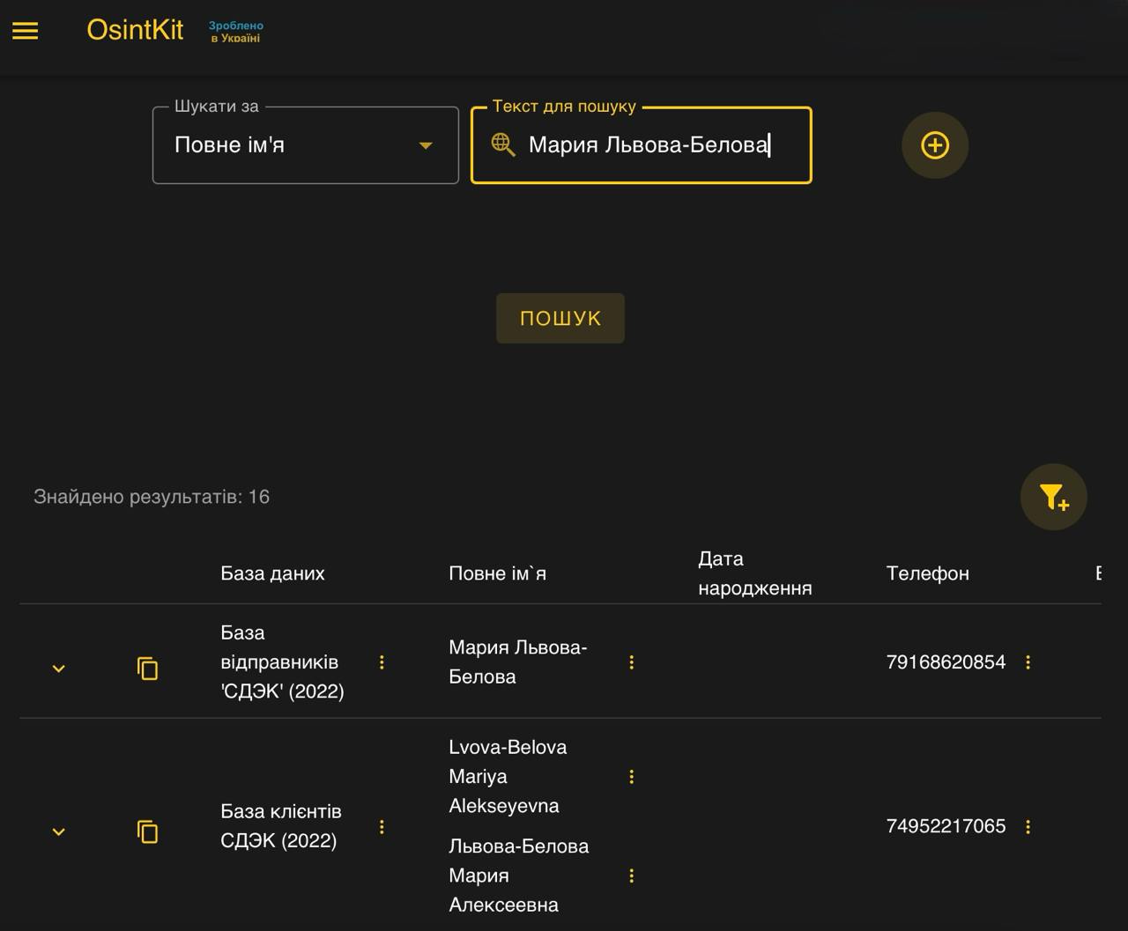Open options for name Lvova-Belova Mariya Alekseyevna
Viewport: 1128px width, 931px height.
tap(631, 776)
